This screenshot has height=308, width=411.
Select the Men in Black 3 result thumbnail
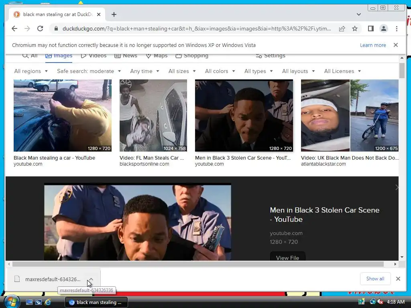[x=244, y=115]
